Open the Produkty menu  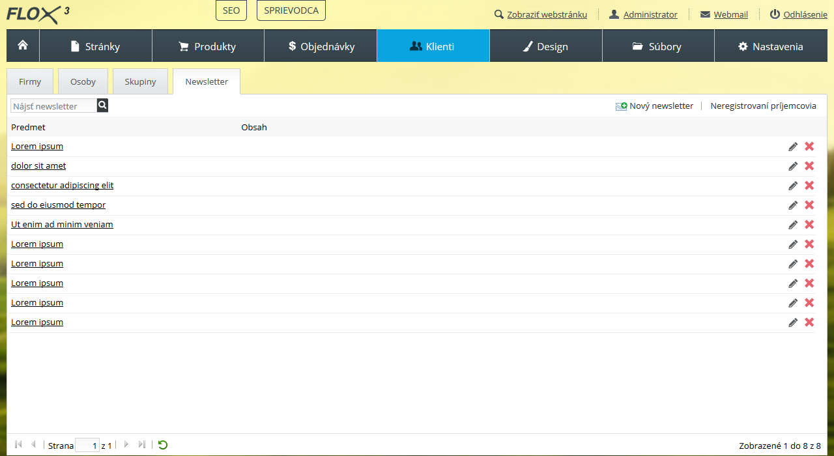(208, 46)
